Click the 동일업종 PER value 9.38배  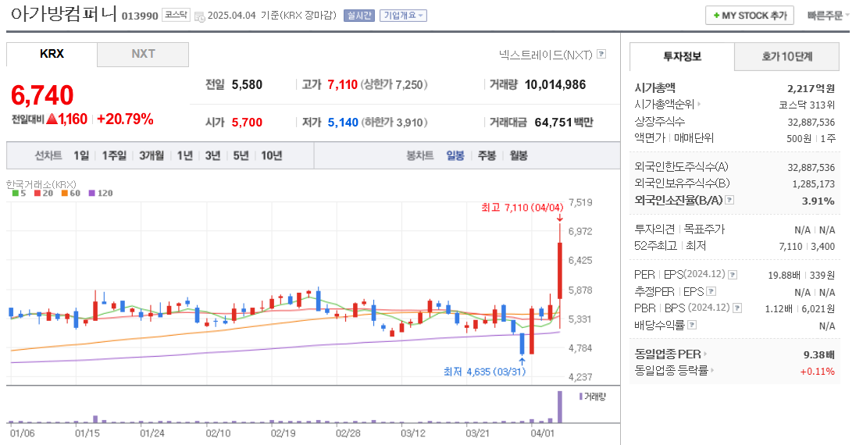click(x=819, y=354)
